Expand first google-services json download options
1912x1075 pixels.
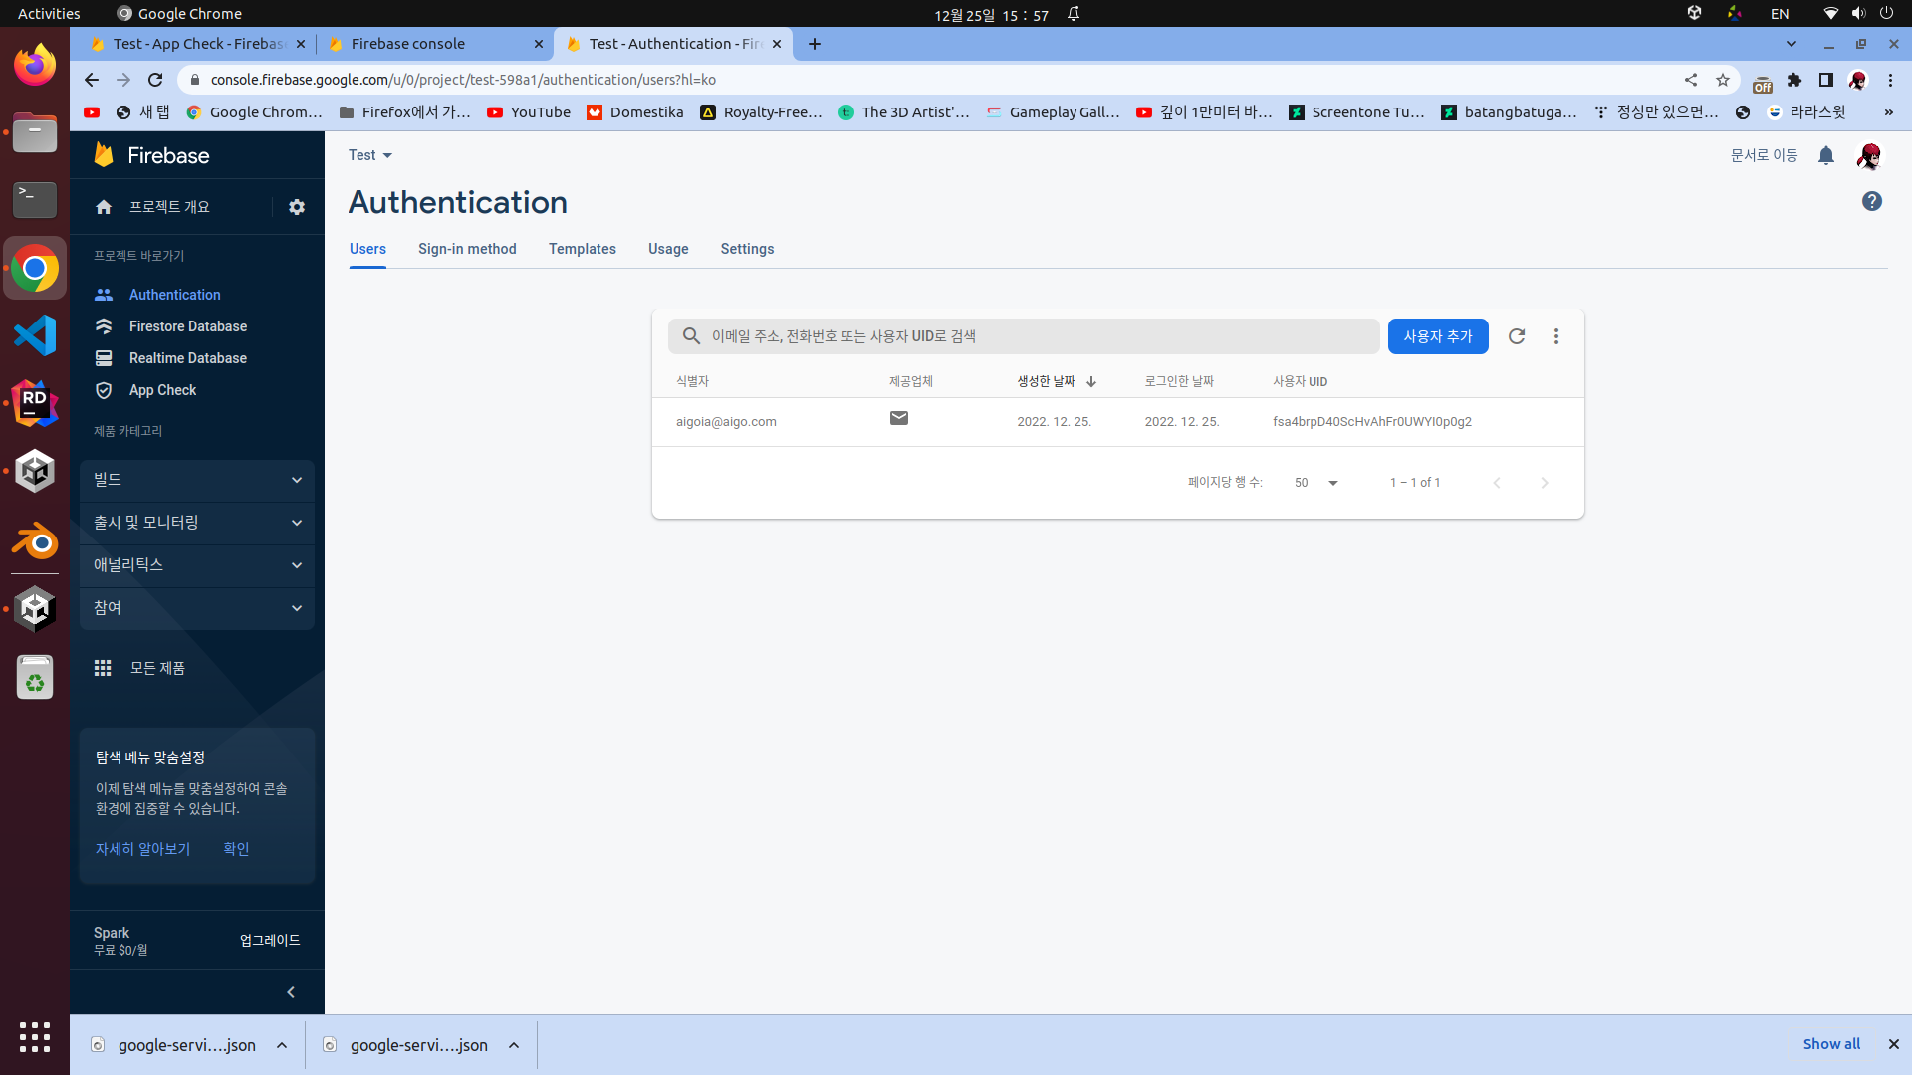coord(282,1045)
